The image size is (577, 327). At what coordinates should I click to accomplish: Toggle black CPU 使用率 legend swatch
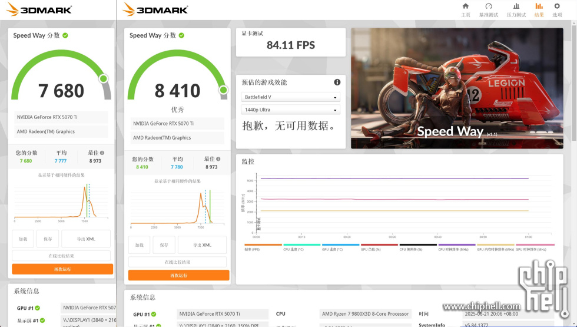click(418, 245)
